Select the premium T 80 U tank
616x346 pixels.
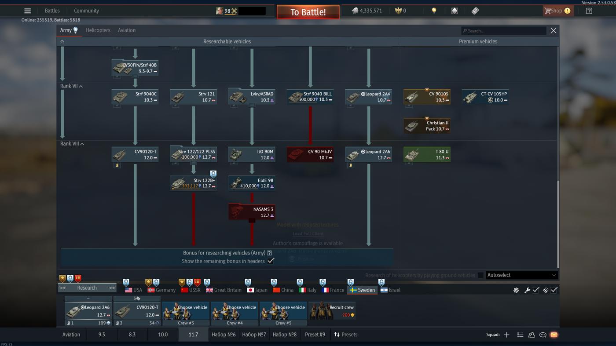point(427,155)
